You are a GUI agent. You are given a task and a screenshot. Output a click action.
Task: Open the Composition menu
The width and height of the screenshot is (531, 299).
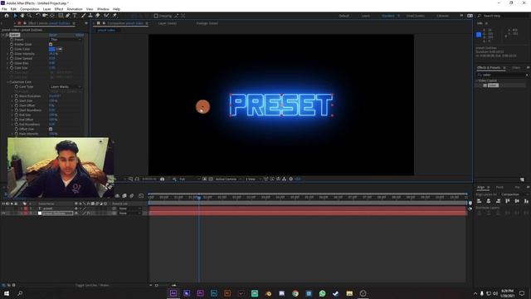point(30,9)
